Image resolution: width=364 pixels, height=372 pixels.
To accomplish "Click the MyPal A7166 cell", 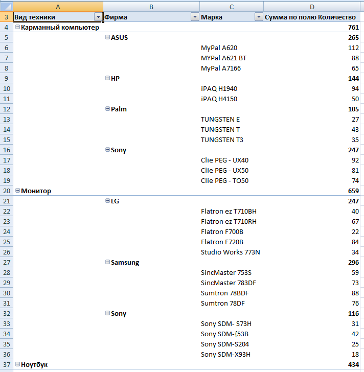I will 232,68.
